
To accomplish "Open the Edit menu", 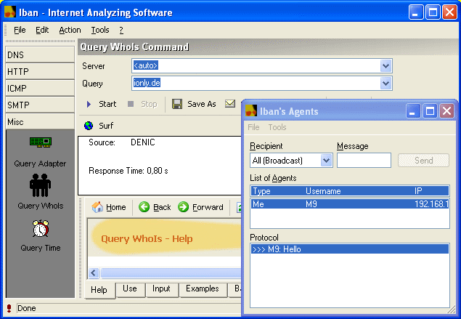I will tap(42, 30).
